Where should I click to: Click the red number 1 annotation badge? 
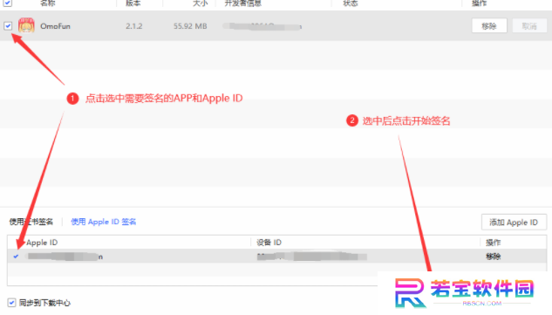point(73,99)
